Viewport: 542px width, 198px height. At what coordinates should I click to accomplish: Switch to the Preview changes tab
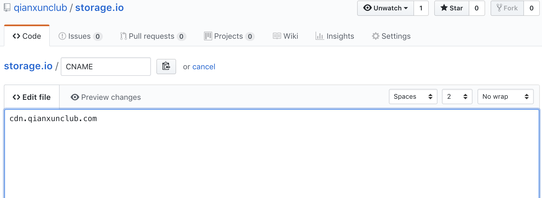[106, 97]
